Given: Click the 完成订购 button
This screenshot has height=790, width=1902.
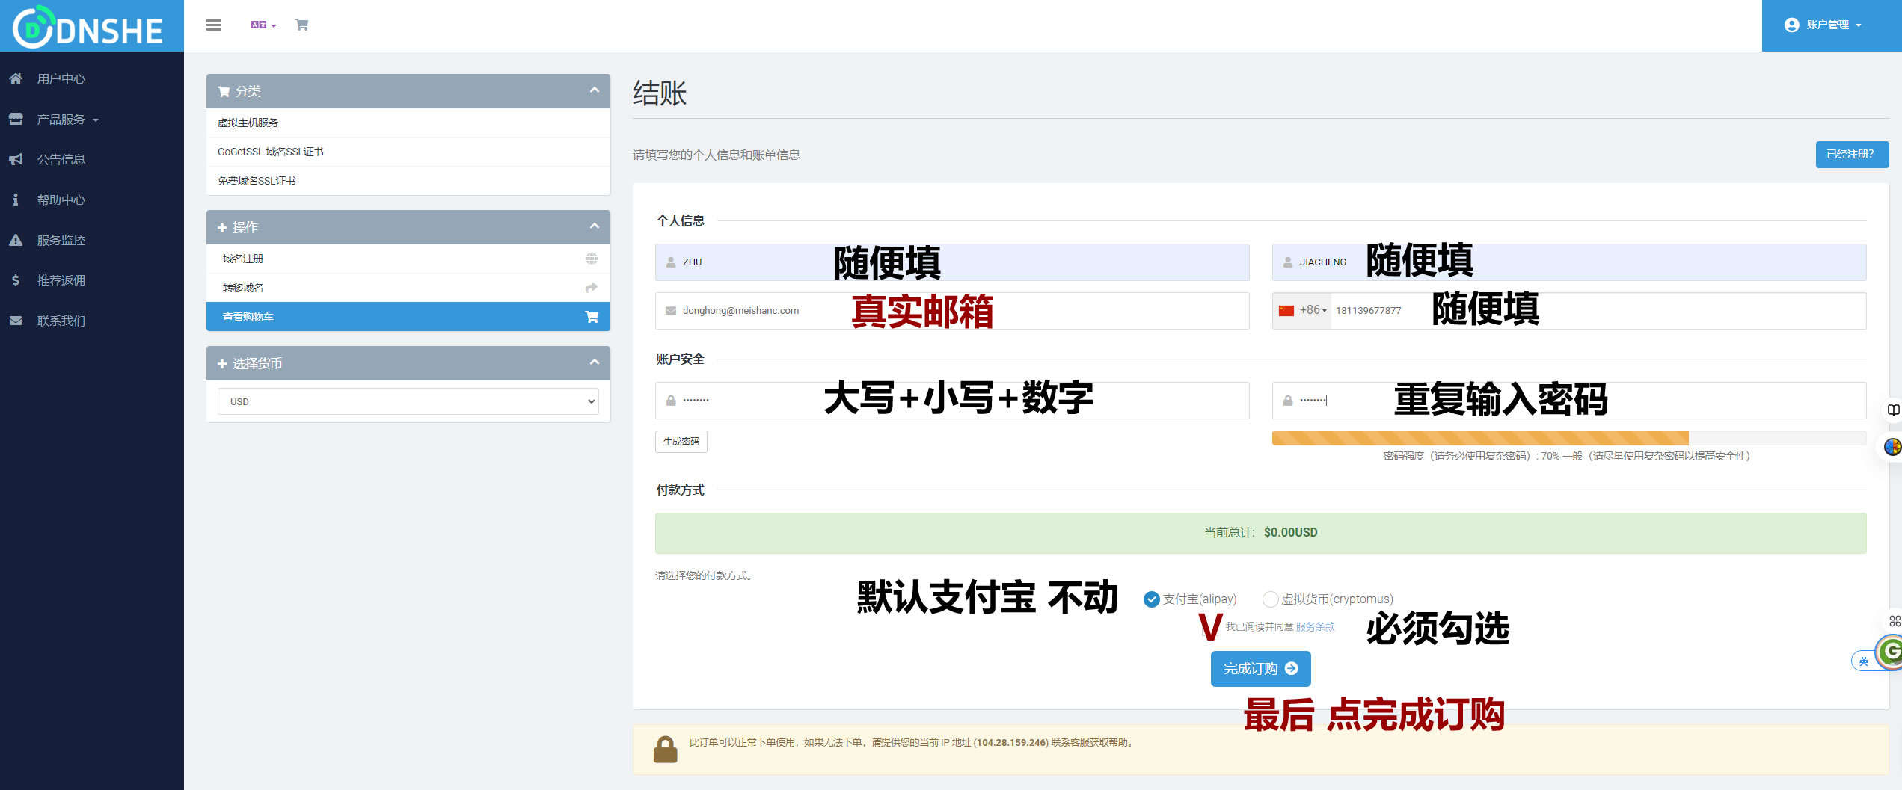Looking at the screenshot, I should [x=1261, y=669].
